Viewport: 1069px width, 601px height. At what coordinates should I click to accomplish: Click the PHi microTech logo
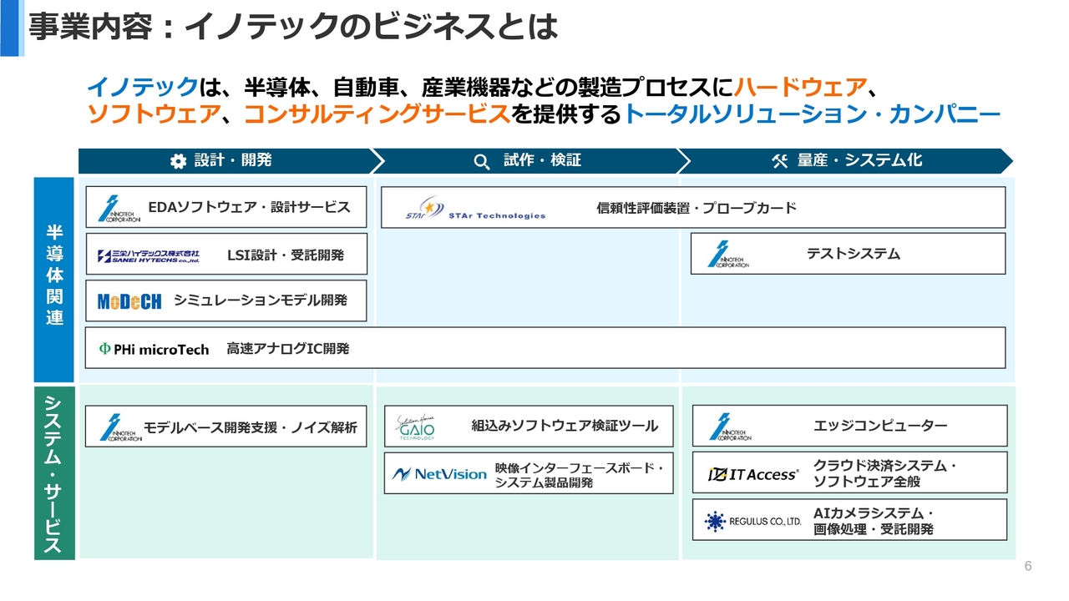pos(154,349)
